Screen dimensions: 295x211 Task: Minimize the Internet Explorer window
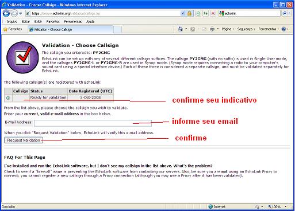coord(276,5)
